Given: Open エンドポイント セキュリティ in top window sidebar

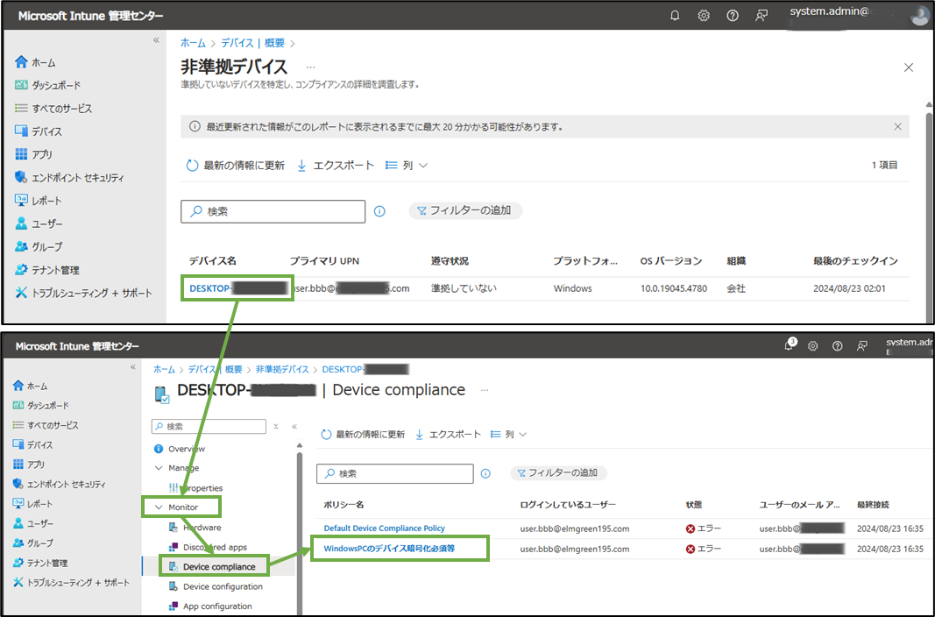Looking at the screenshot, I should click(x=70, y=178).
